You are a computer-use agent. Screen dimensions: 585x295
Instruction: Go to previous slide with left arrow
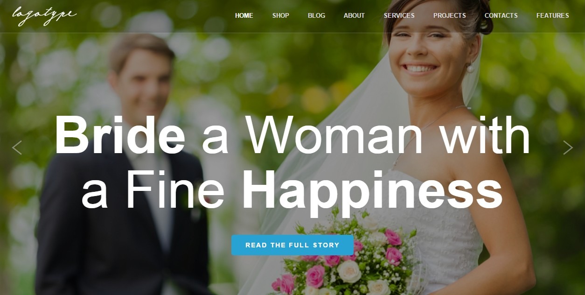click(x=17, y=147)
